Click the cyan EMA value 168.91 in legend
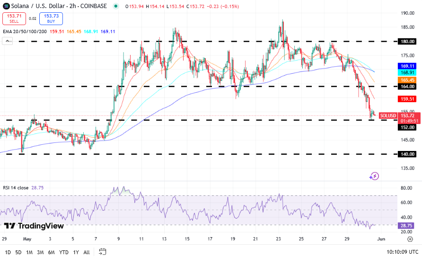 (91, 32)
